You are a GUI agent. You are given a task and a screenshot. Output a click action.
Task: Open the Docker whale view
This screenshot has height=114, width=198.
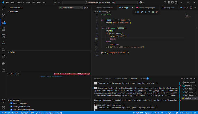pyautogui.click(x=3, y=63)
